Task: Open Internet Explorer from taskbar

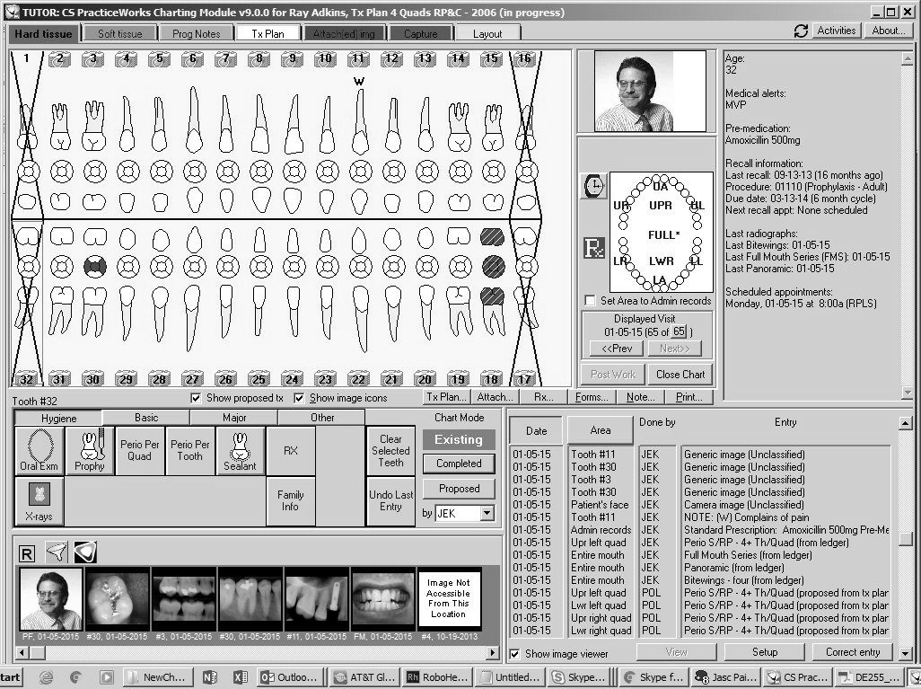Action: (46, 677)
